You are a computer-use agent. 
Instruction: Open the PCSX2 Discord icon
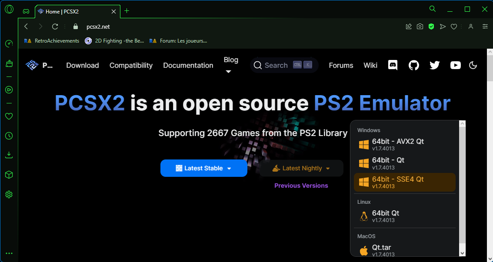pos(393,65)
